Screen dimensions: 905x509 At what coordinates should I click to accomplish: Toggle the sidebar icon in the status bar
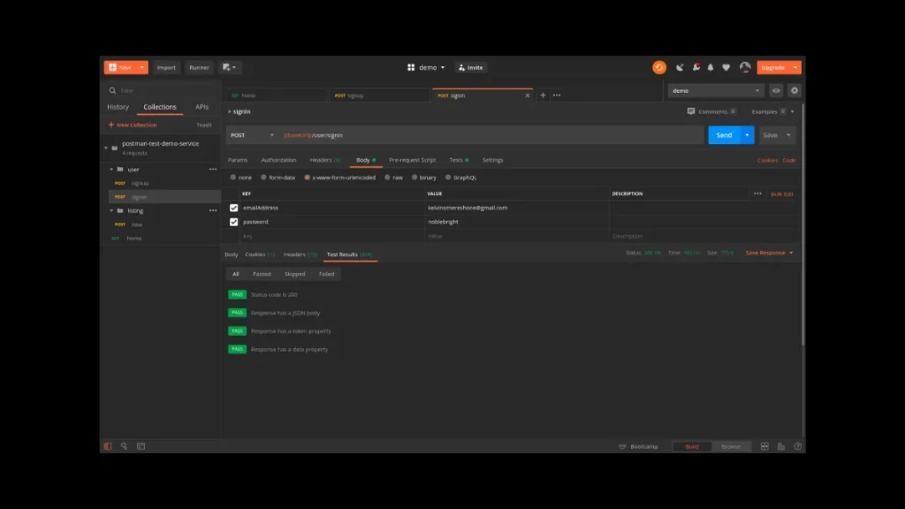point(107,446)
